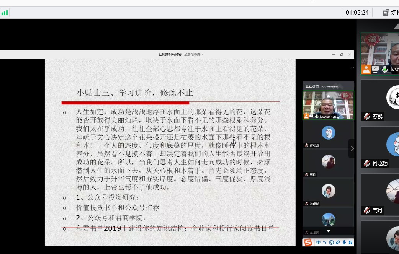Click the 谈谈理财与投资 window title

pyautogui.click(x=170, y=55)
